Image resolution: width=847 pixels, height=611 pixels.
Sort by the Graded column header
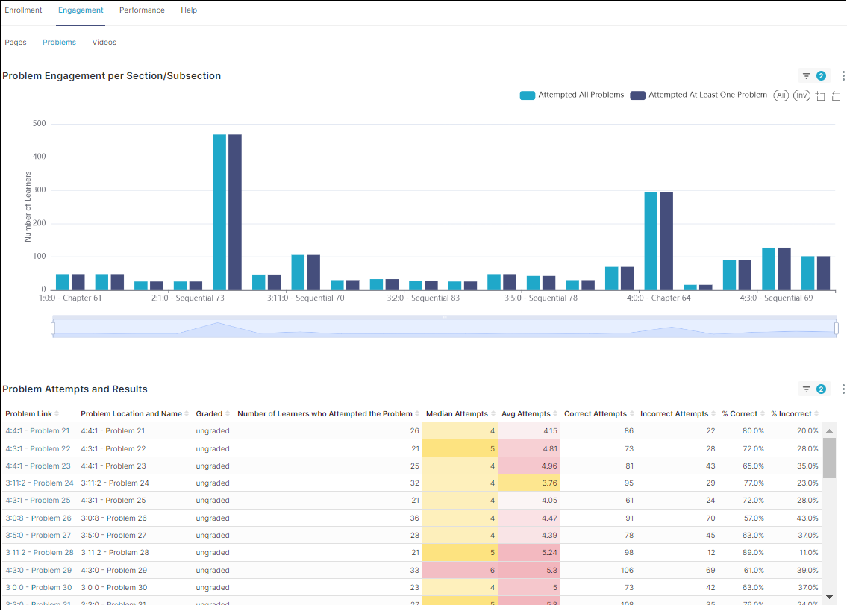tap(209, 414)
